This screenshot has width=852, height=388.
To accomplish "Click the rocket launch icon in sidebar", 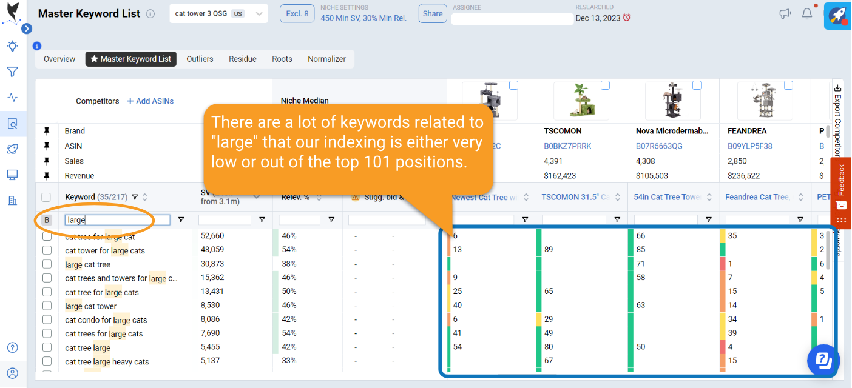I will click(13, 149).
